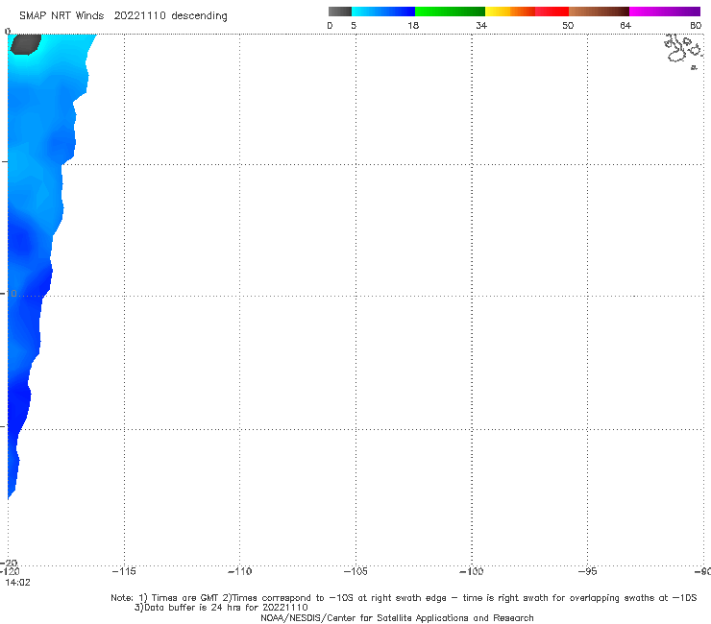
Task: Click the longitude label '-100'
Action: (x=471, y=571)
